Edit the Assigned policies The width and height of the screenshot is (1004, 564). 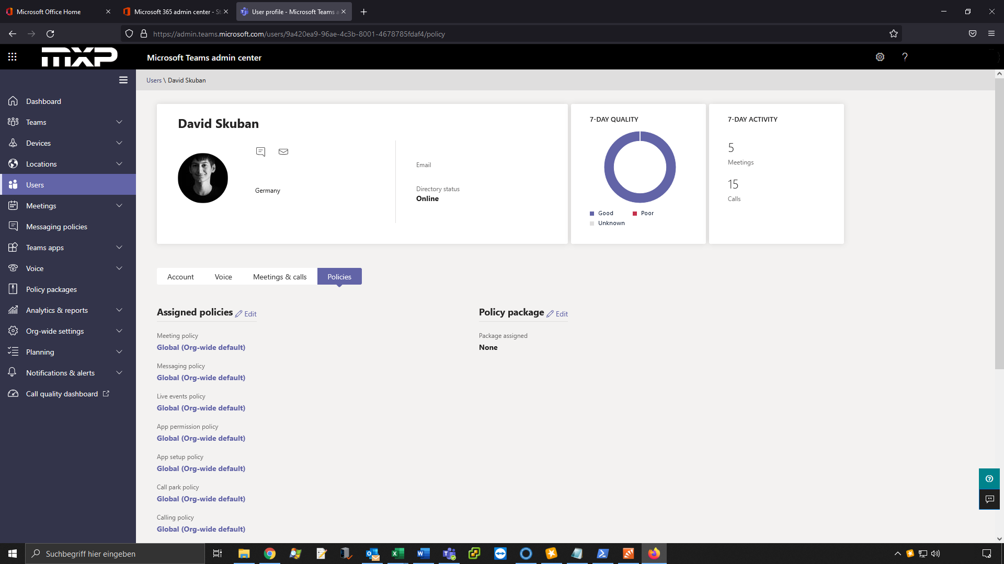click(x=246, y=314)
